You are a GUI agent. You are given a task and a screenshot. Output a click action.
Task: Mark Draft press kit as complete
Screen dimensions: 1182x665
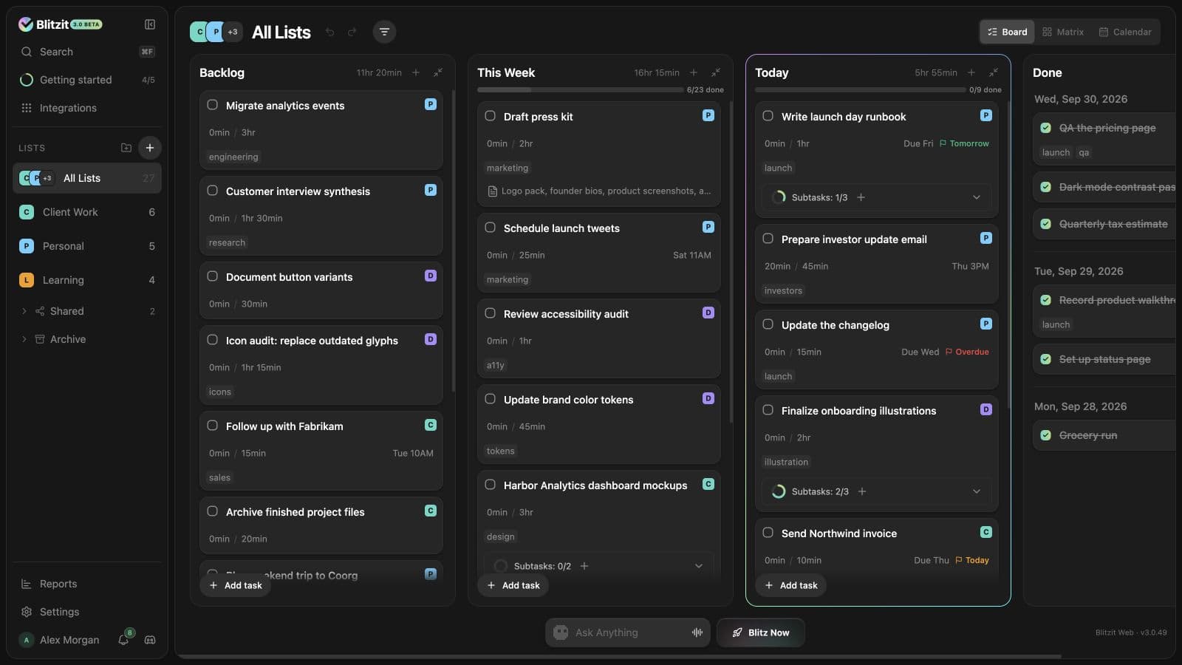coord(491,116)
